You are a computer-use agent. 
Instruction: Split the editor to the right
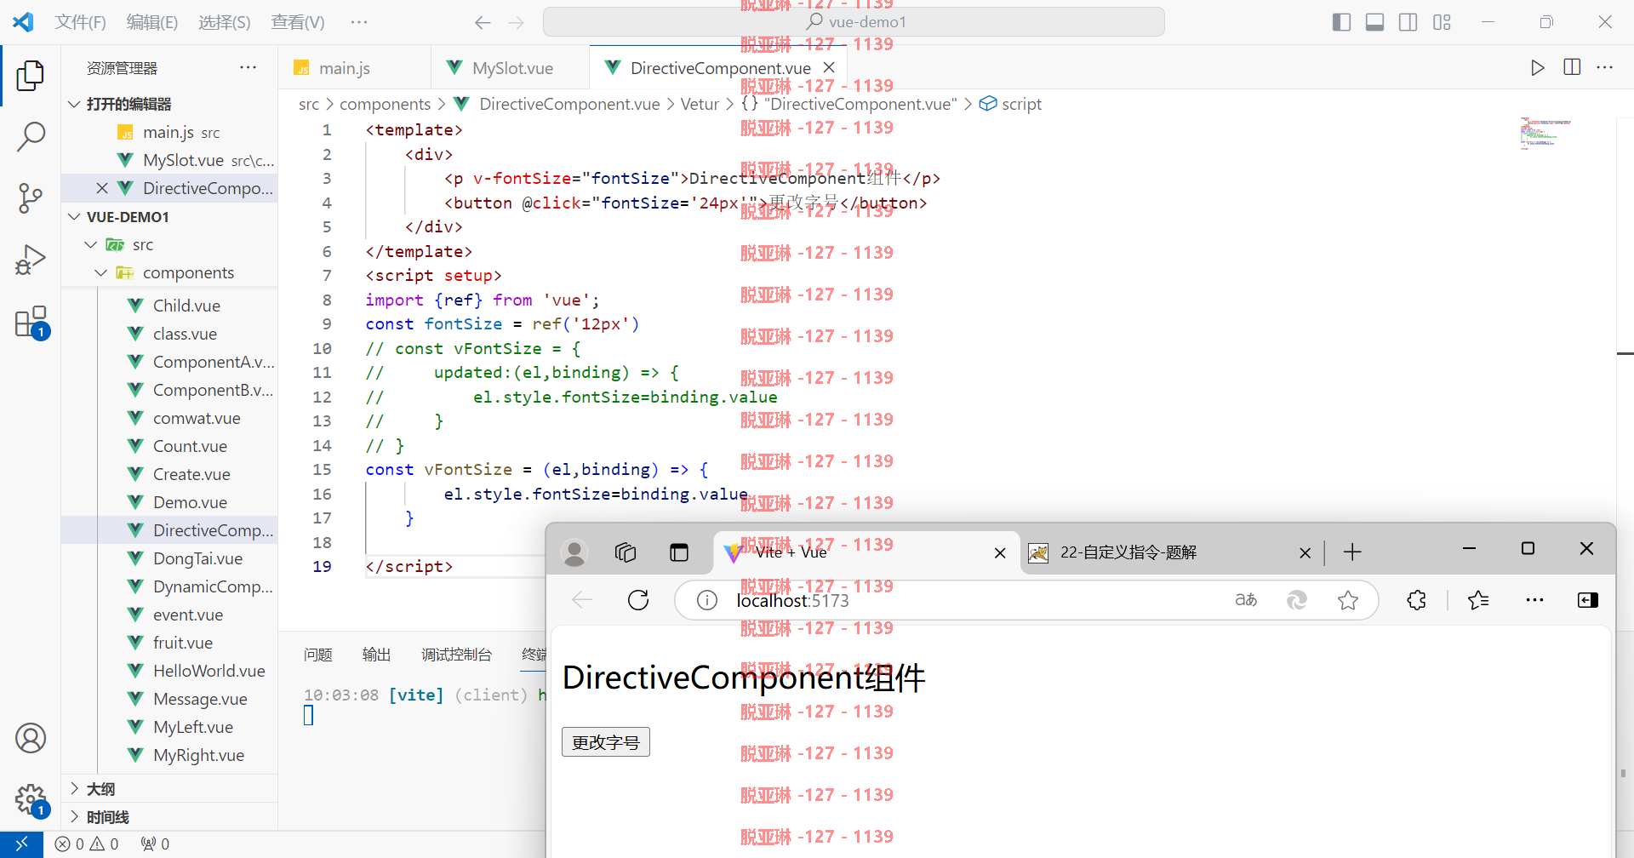click(1572, 67)
